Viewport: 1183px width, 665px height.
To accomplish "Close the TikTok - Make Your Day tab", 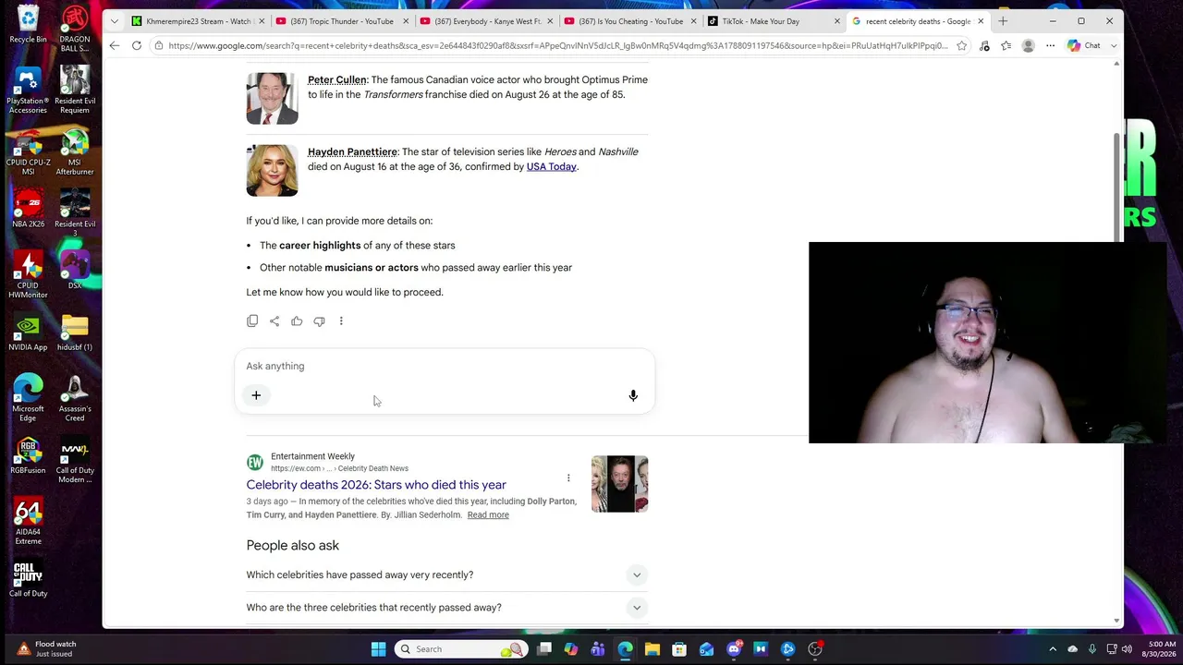I will (837, 21).
